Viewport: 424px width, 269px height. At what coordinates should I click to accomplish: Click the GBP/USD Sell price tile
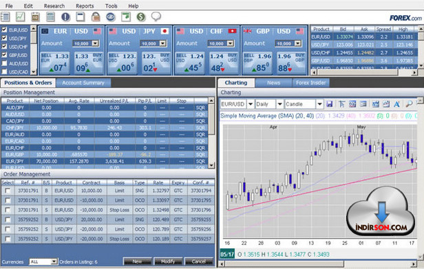pyautogui.click(x=257, y=63)
